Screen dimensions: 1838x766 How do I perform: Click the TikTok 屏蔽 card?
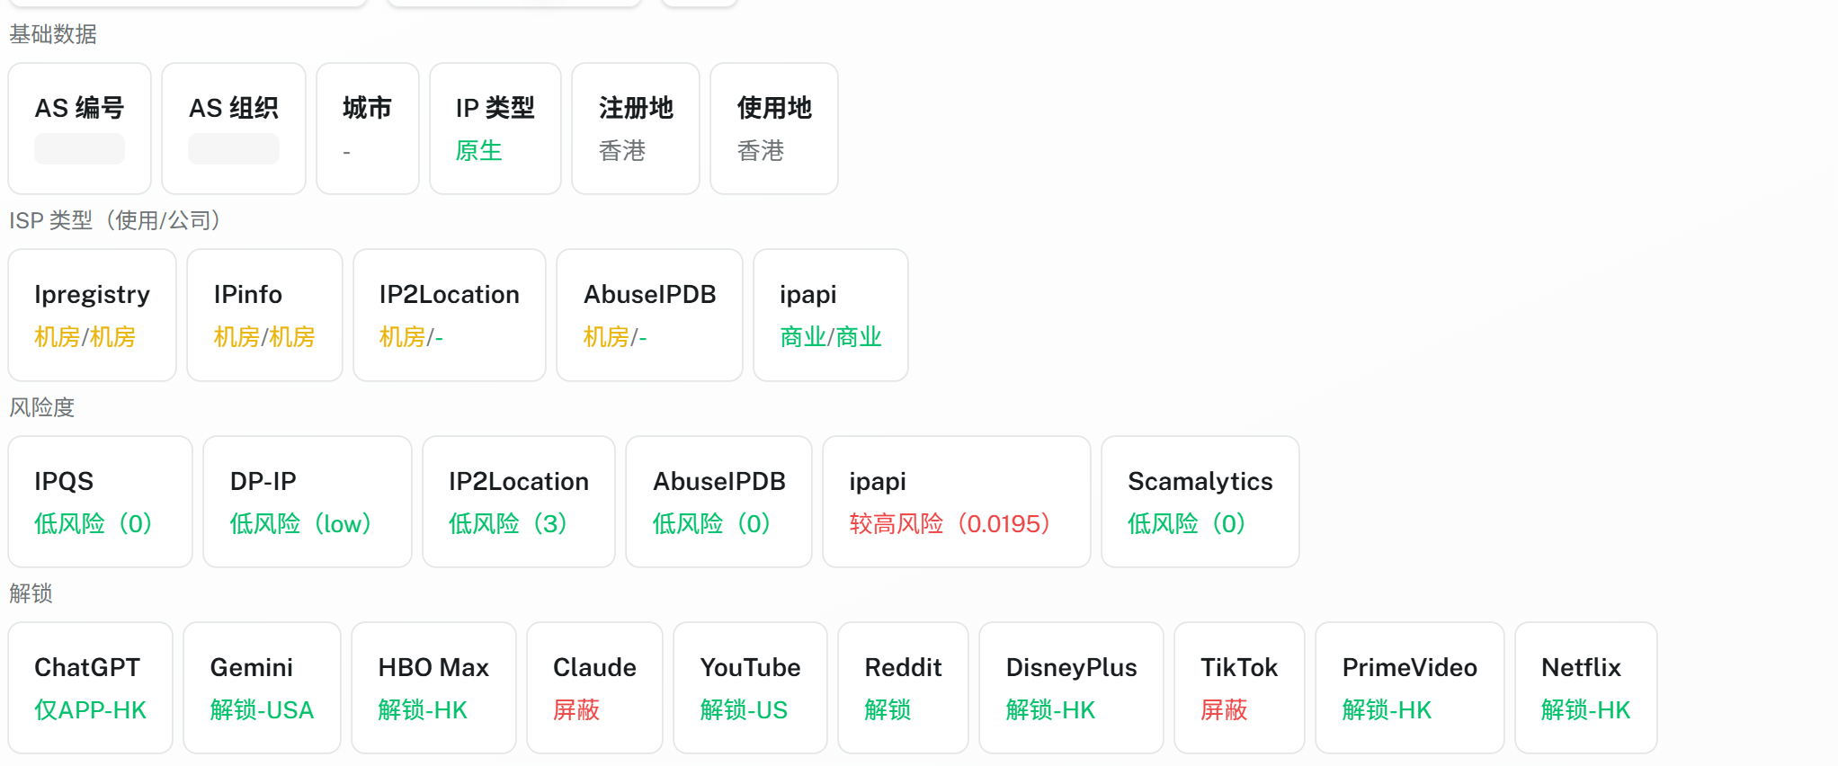coord(1238,688)
